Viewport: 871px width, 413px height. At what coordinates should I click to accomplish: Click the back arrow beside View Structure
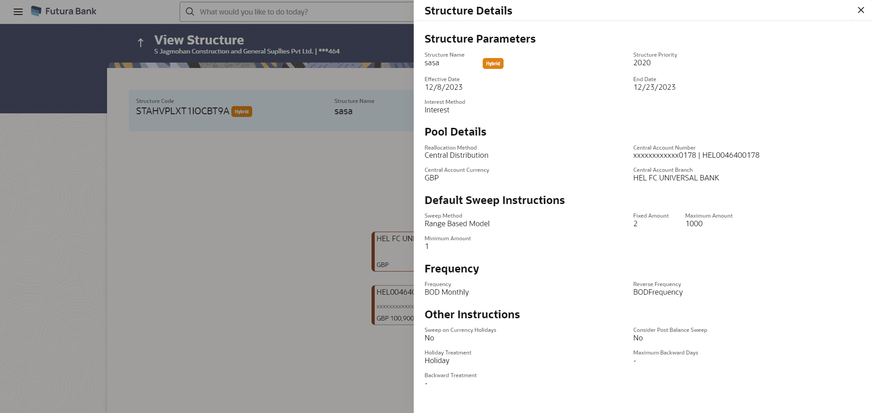click(x=141, y=43)
